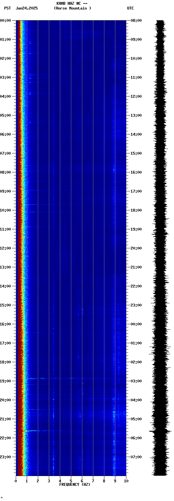Select the '15:00' PST axis label
Image resolution: width=174 pixels, height=501 pixels.
pos(6,305)
